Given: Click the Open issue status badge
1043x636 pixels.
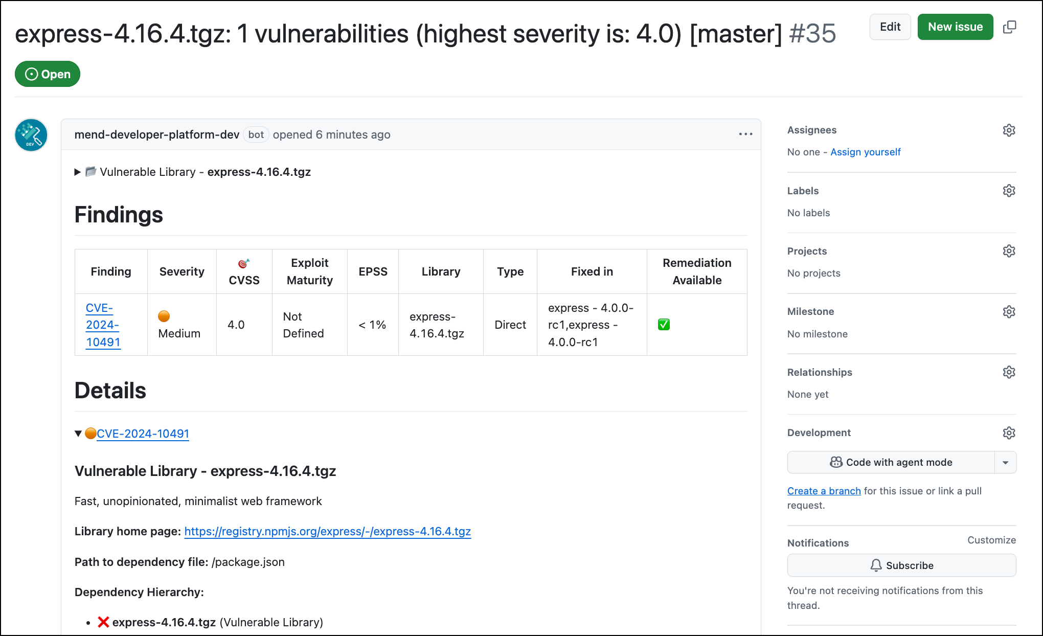Looking at the screenshot, I should [48, 74].
